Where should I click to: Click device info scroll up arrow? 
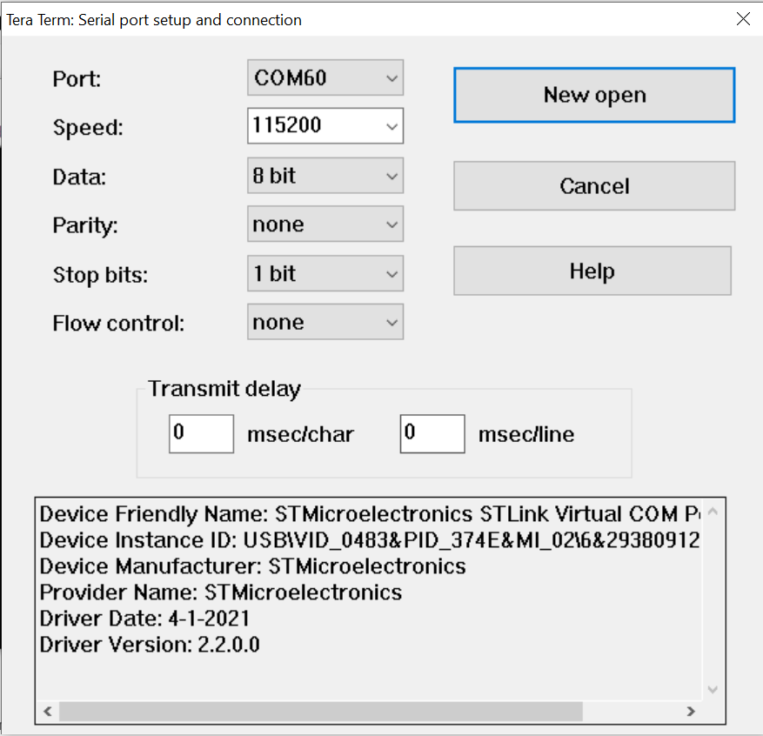713,511
